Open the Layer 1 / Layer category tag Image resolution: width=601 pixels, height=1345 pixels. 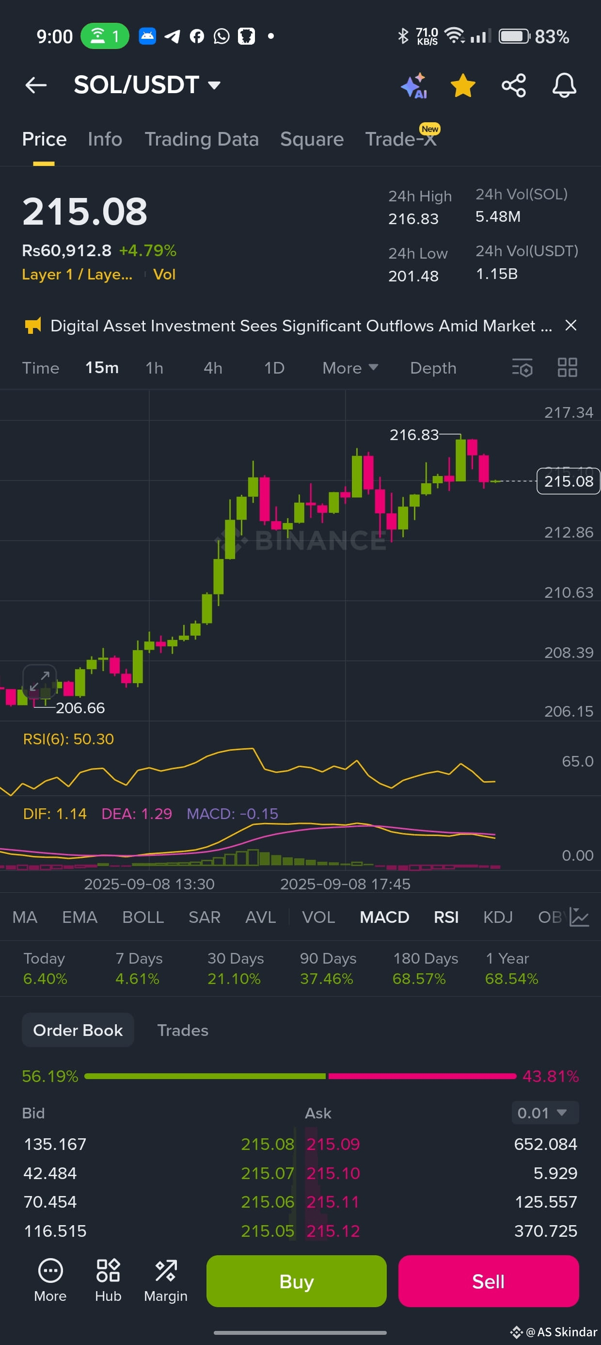pos(77,275)
